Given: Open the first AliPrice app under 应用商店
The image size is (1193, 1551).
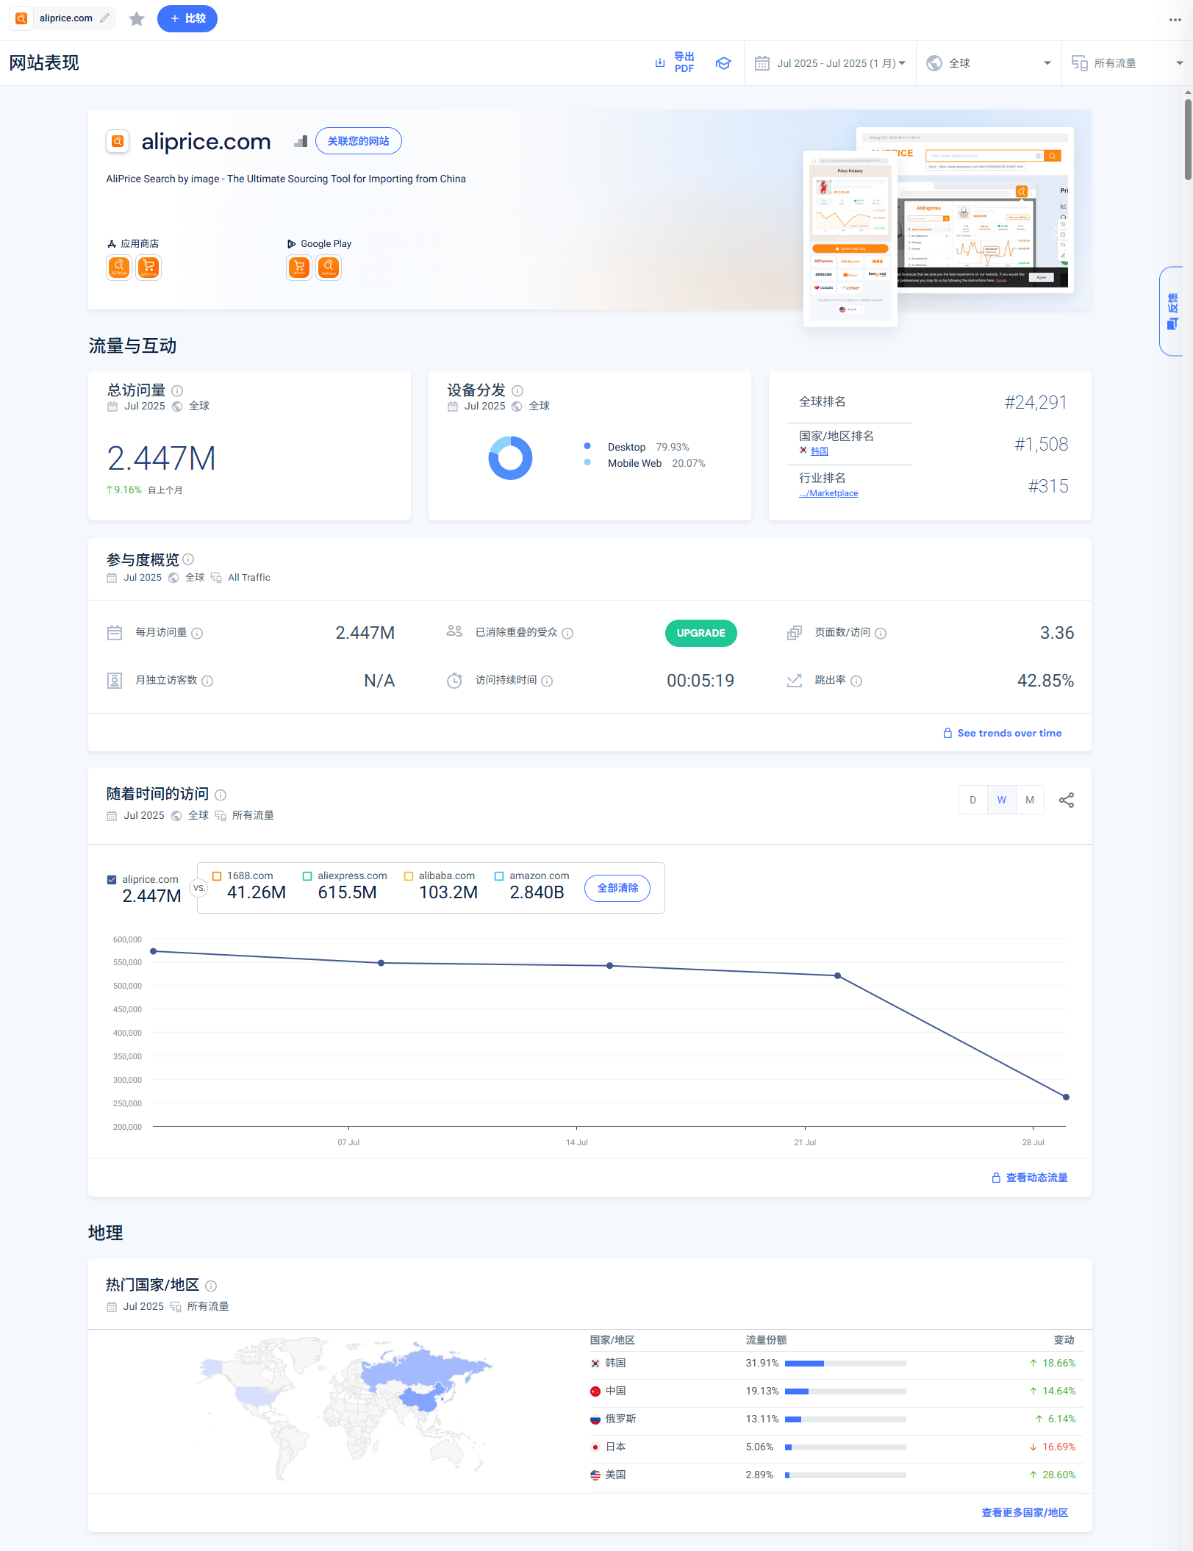Looking at the screenshot, I should 119,268.
